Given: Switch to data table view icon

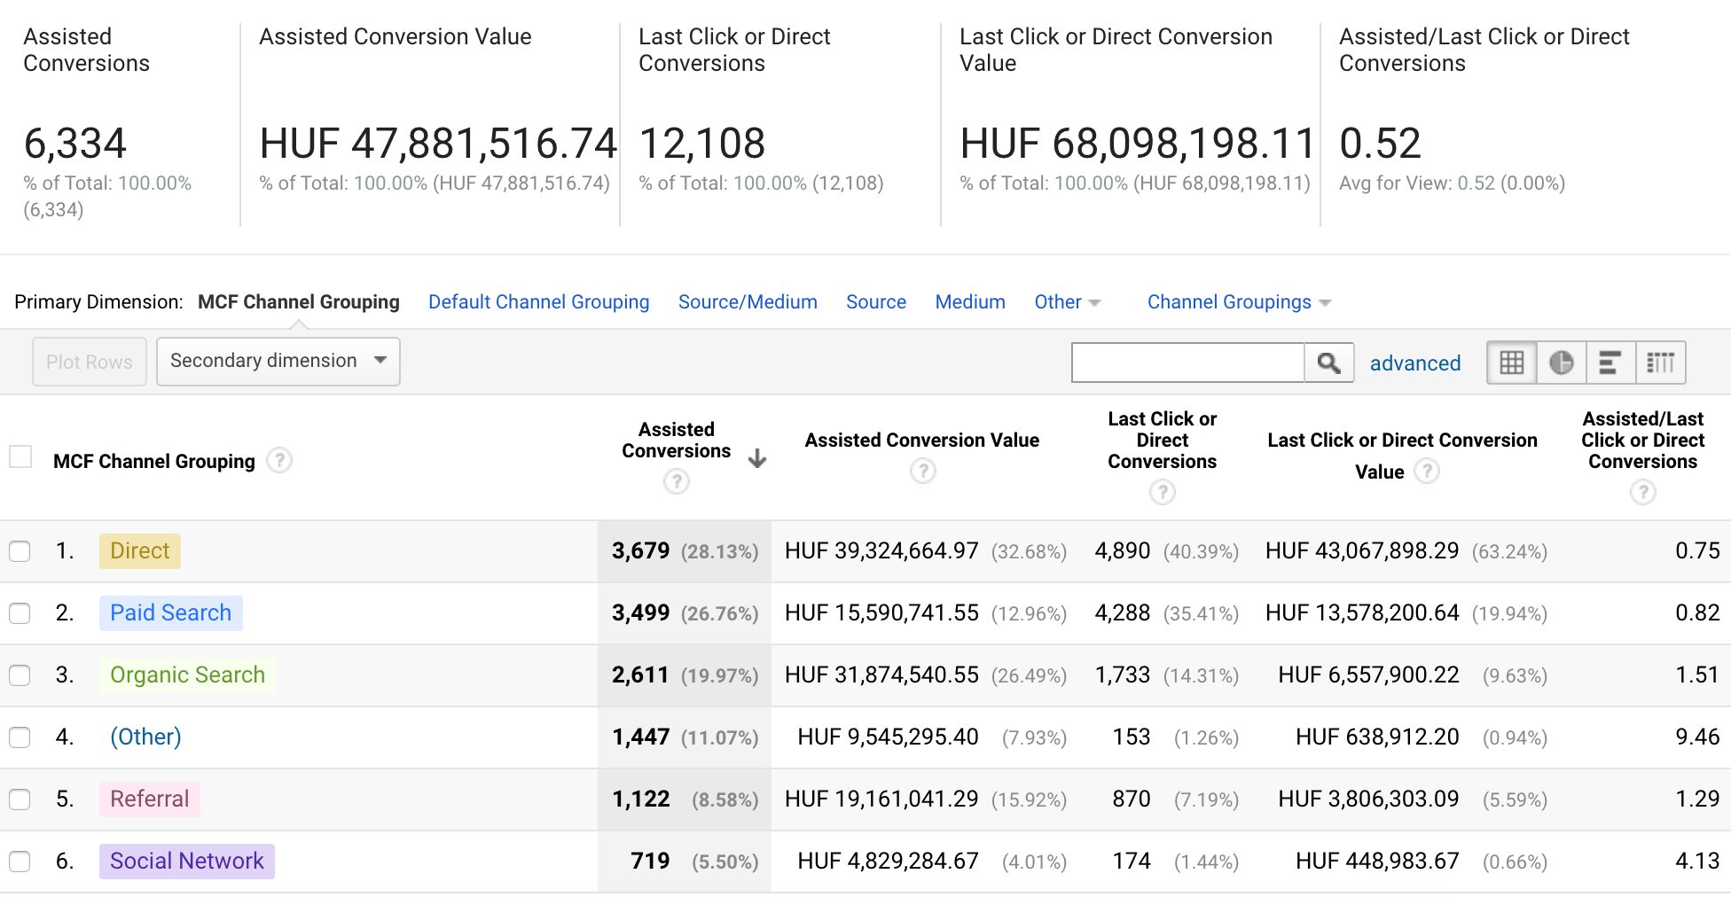Looking at the screenshot, I should (1512, 363).
